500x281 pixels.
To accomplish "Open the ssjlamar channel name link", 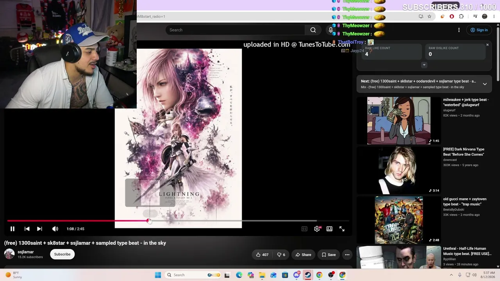I will tap(26, 252).
